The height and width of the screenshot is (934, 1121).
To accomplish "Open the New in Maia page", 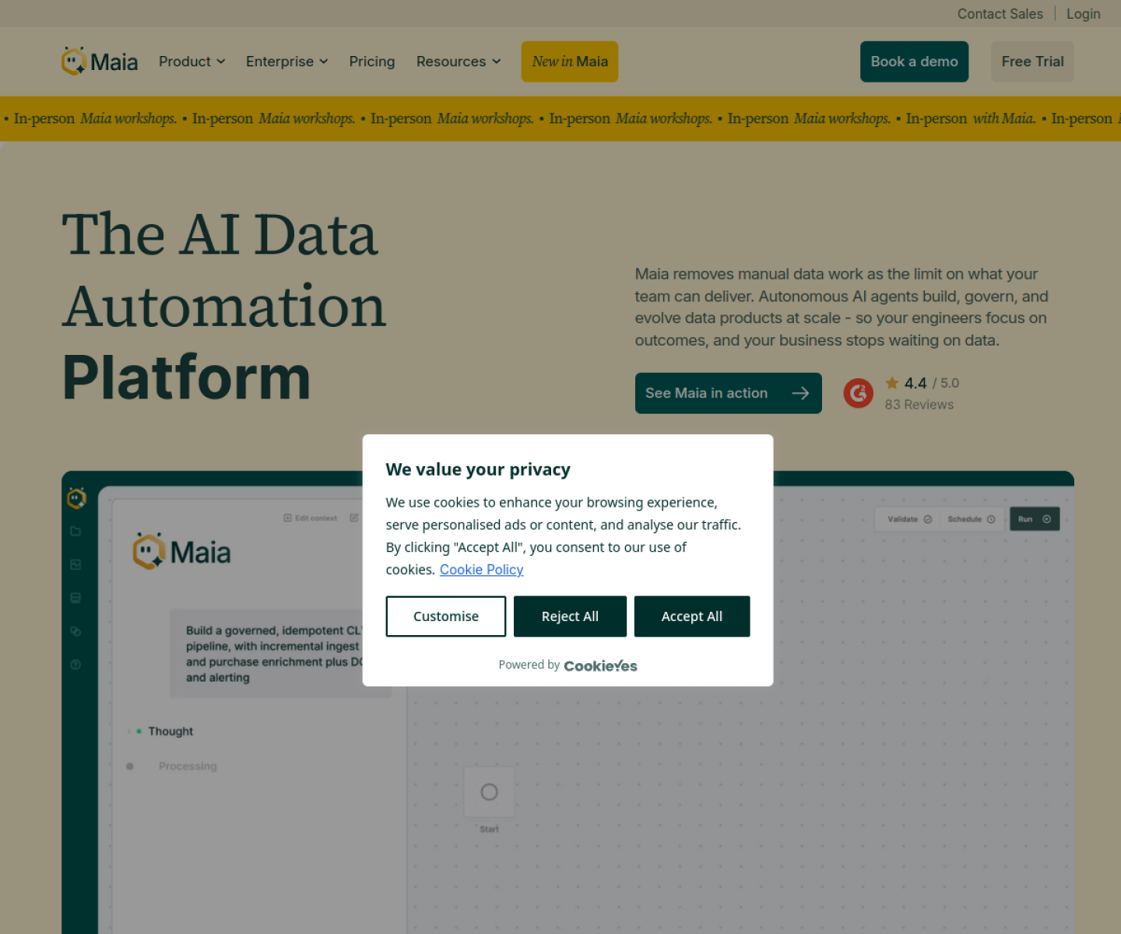I will (x=570, y=61).
